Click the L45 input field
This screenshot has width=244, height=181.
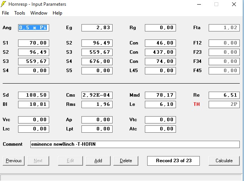[161, 71]
